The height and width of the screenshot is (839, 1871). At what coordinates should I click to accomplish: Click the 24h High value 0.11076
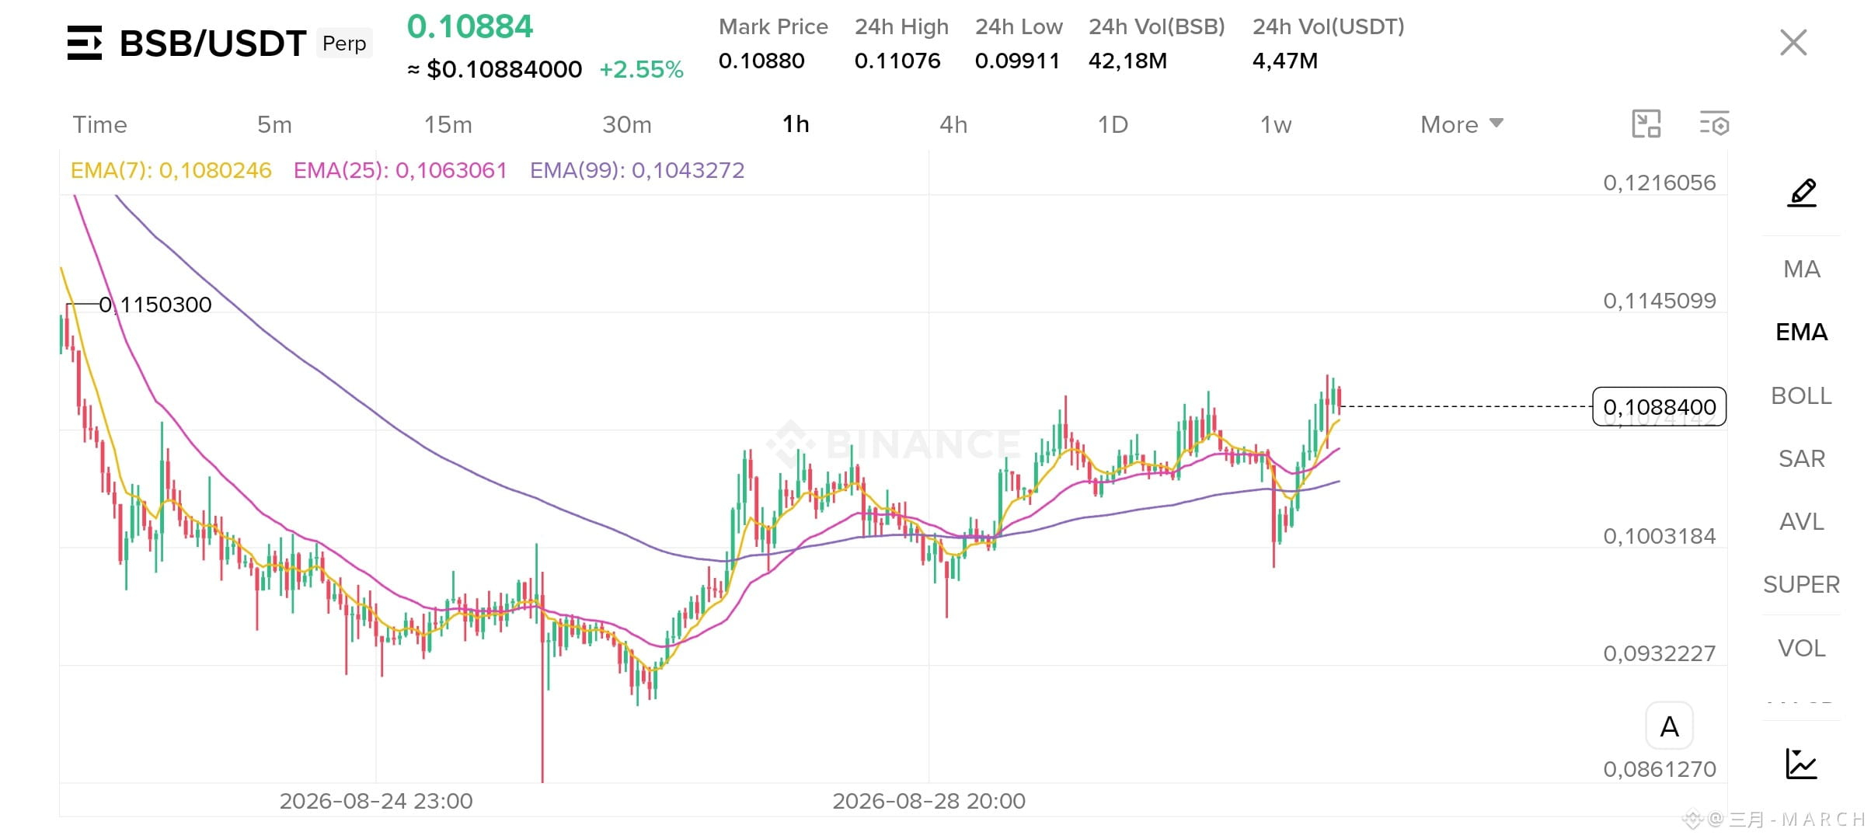897,61
